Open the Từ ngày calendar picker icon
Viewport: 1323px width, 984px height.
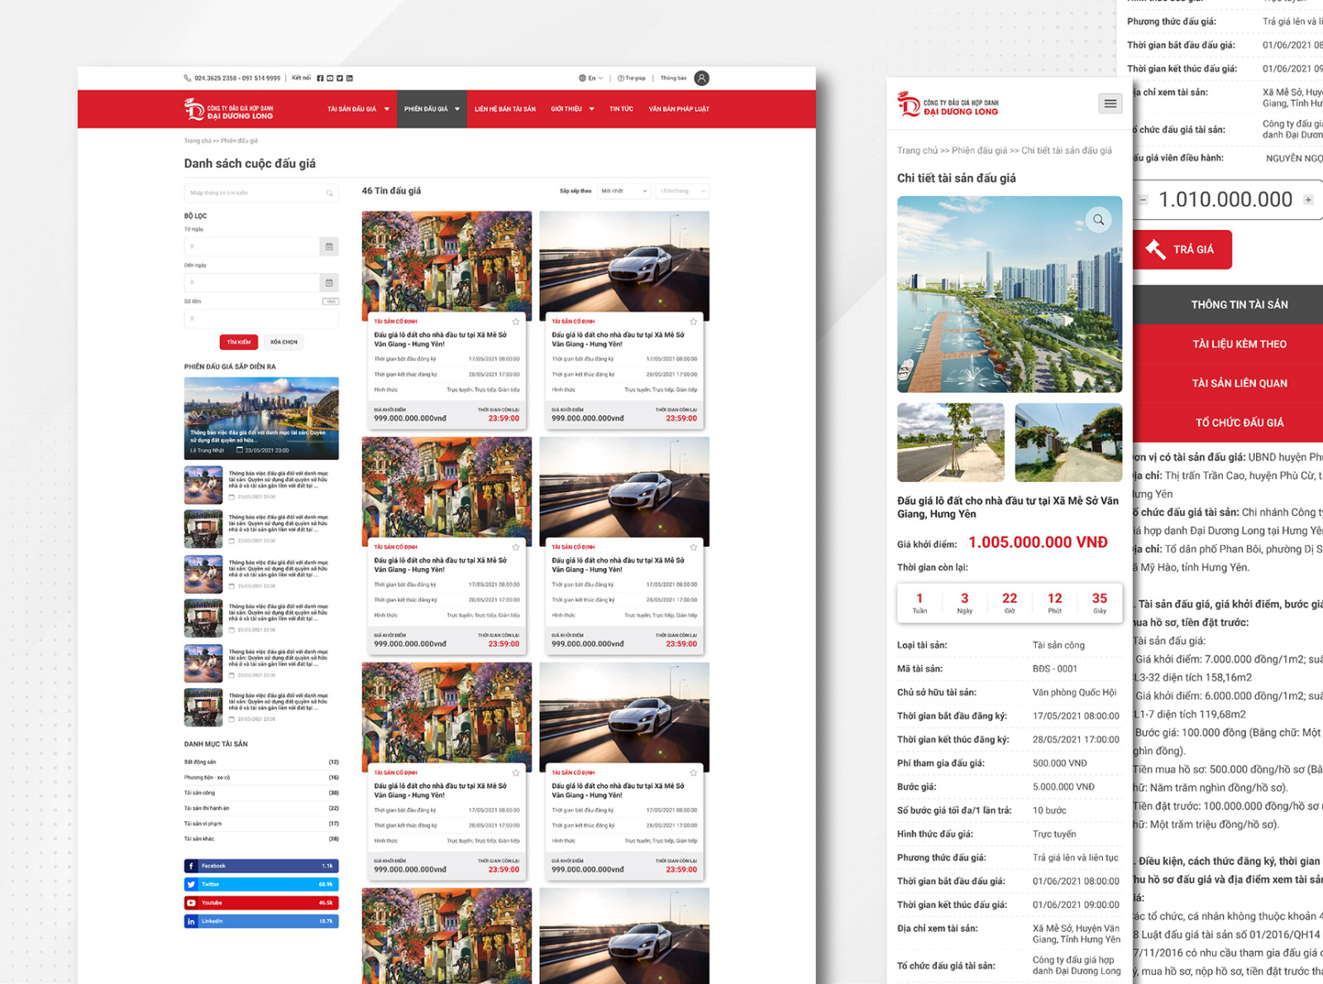[329, 246]
